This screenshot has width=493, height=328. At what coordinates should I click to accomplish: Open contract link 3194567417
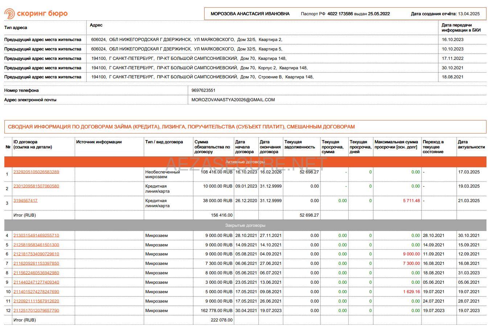(25, 201)
